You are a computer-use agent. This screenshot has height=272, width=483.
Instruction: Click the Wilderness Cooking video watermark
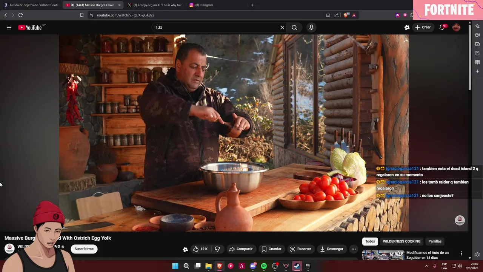pos(460,220)
